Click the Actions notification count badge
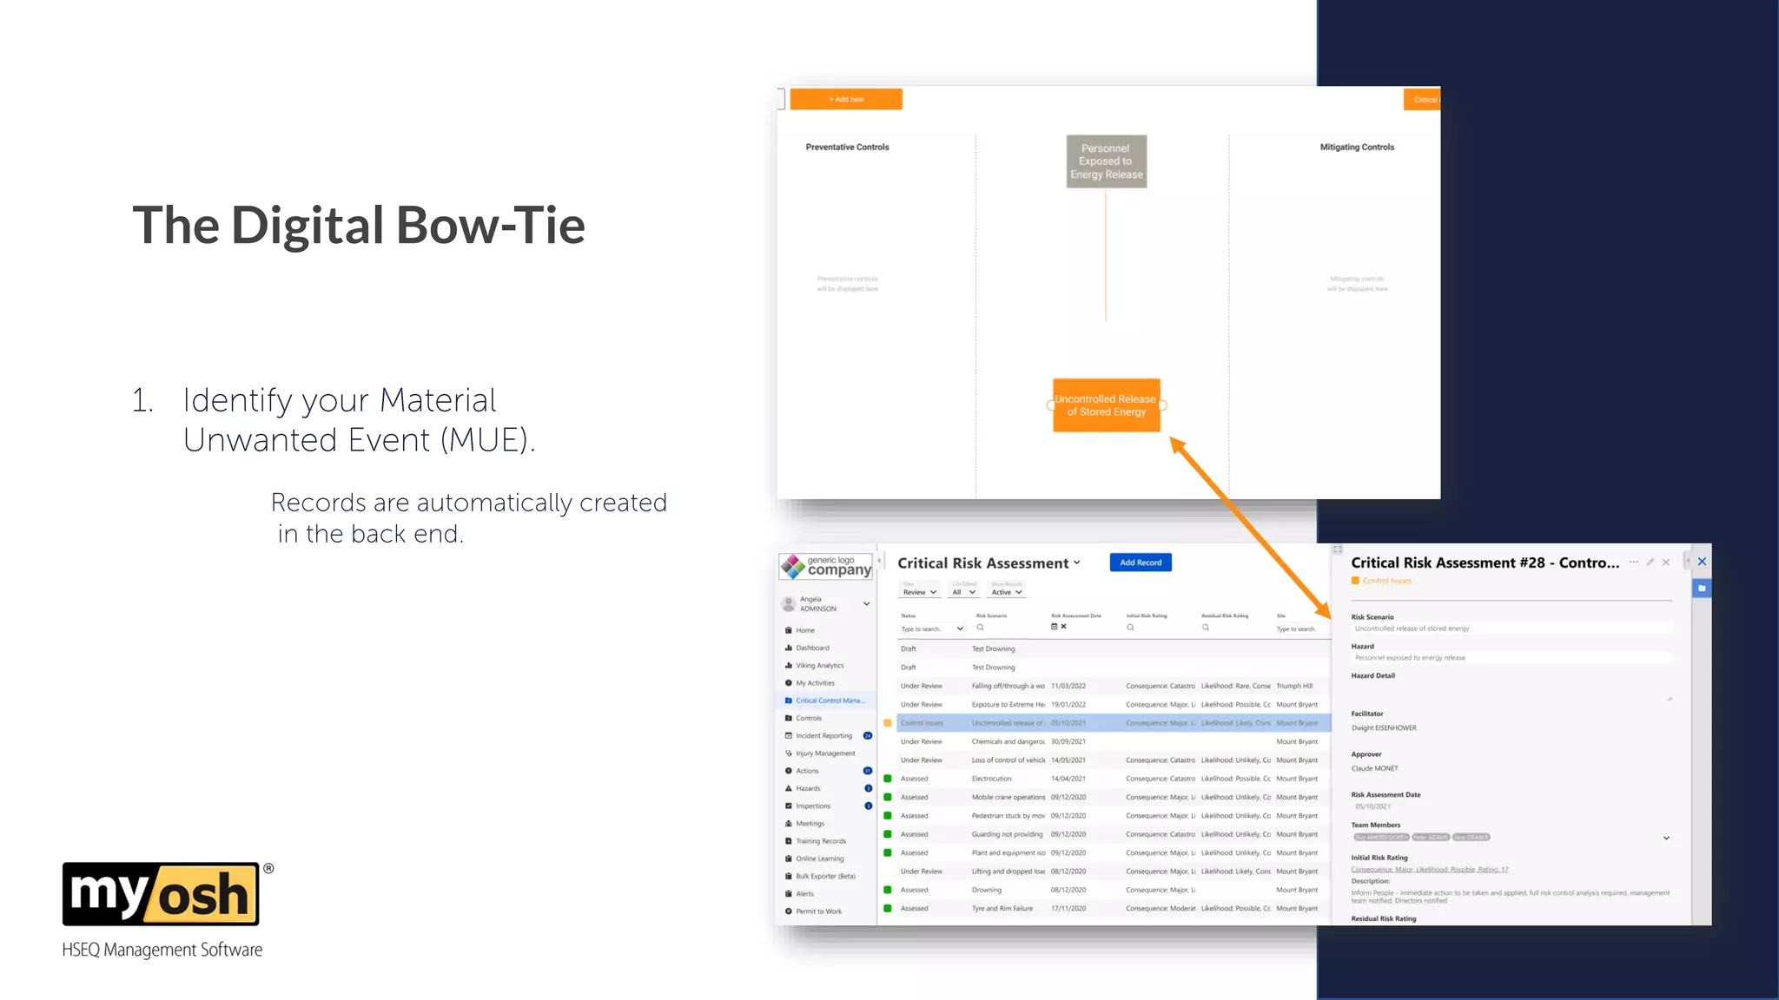This screenshot has width=1779, height=1000. click(x=868, y=771)
